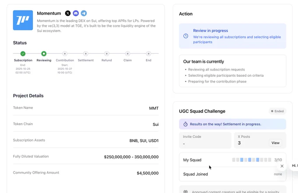Select the Settlement status step marker

tap(86, 54)
